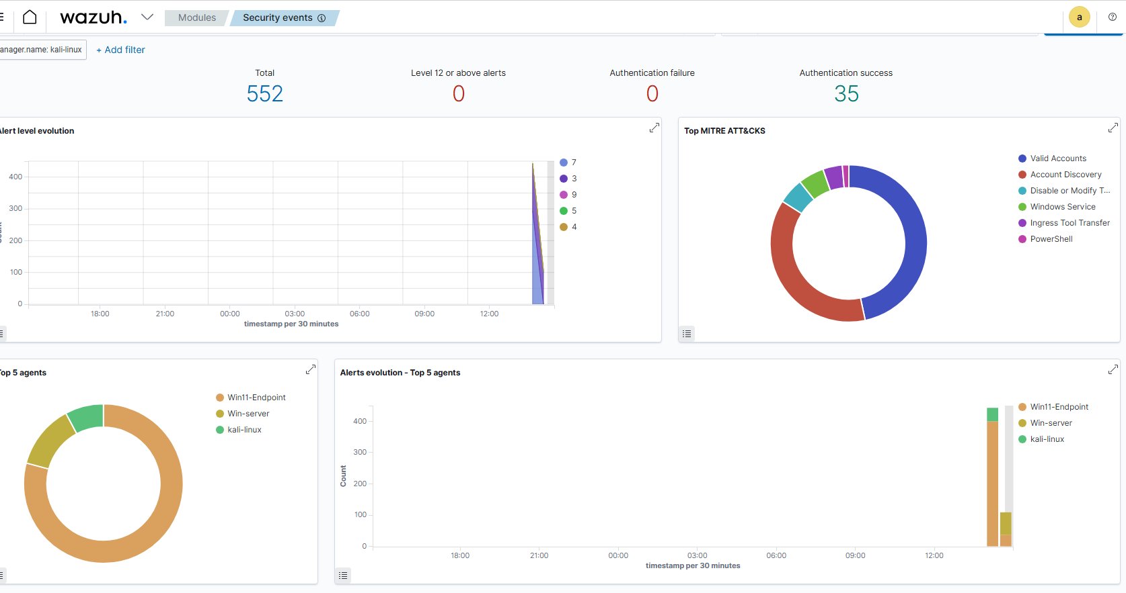
Task: Maximize the Alert level evolution panel
Action: (x=654, y=128)
